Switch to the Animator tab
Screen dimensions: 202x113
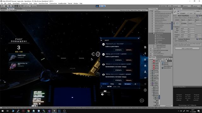pos(19,9)
